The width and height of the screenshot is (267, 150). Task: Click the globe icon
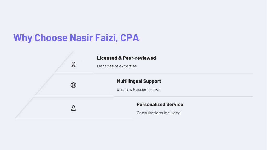[73, 85]
